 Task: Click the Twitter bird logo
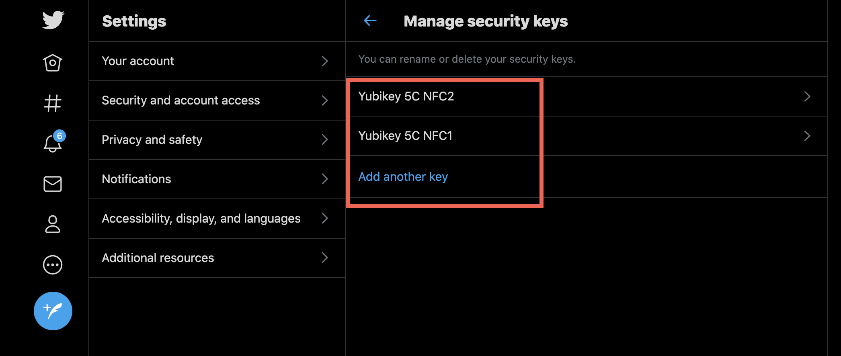[53, 20]
